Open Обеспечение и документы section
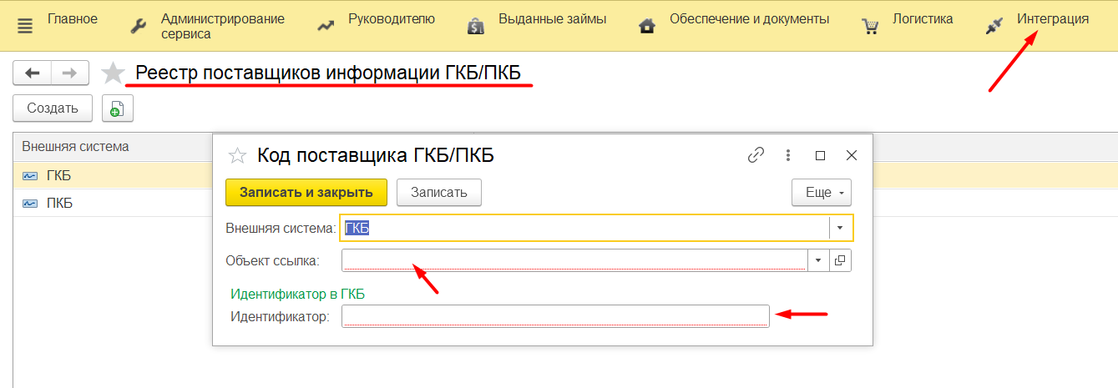Screen dimensions: 1118x388 pos(750,18)
